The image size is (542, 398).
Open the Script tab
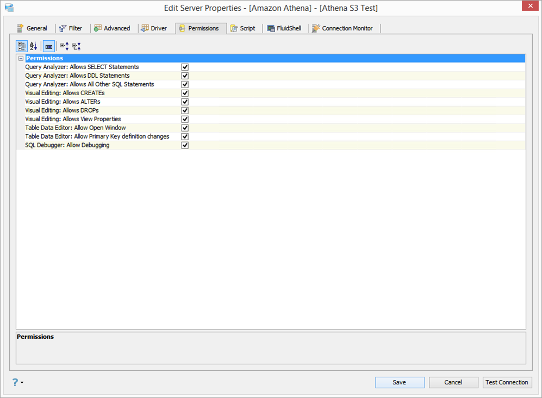pyautogui.click(x=243, y=28)
